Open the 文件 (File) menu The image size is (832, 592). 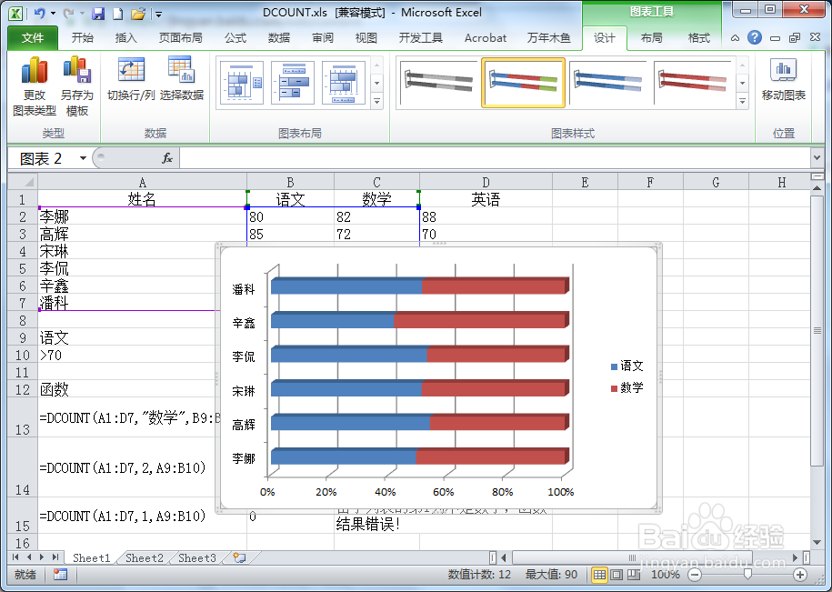pyautogui.click(x=32, y=38)
